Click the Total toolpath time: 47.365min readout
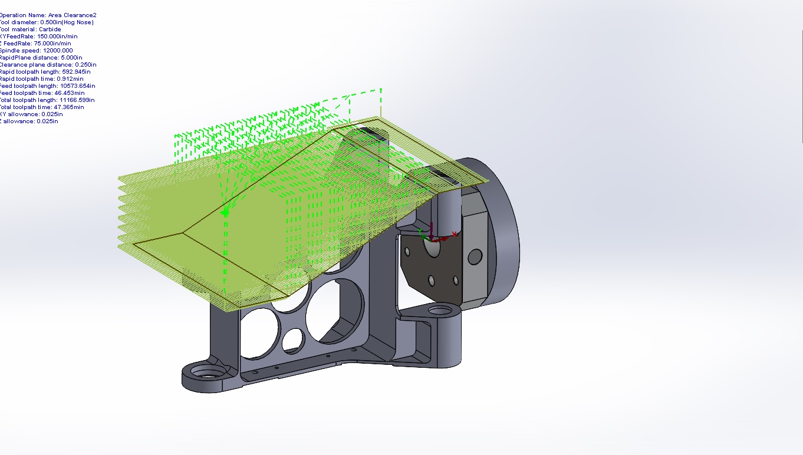This screenshot has width=803, height=455. [x=41, y=107]
